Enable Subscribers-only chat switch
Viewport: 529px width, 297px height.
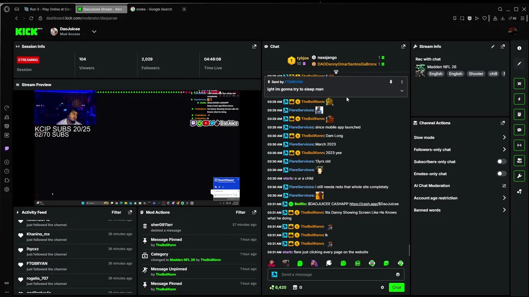pos(500,162)
